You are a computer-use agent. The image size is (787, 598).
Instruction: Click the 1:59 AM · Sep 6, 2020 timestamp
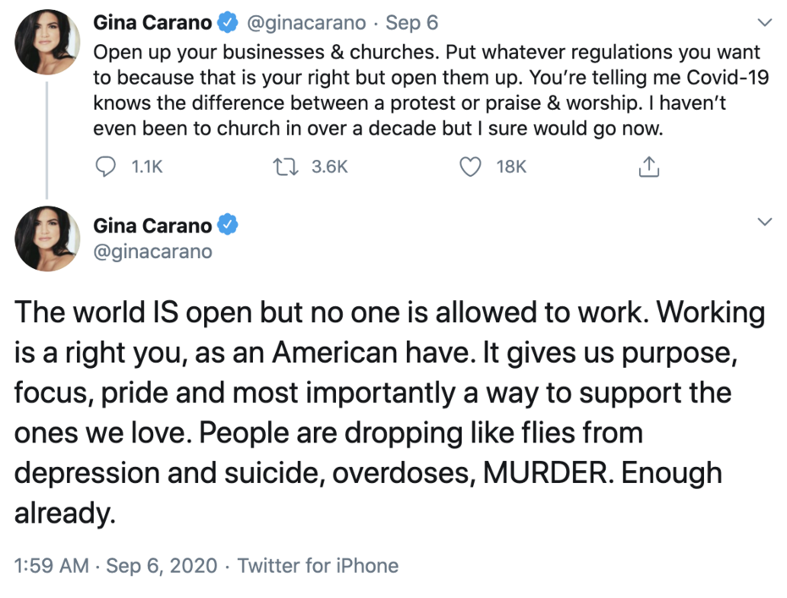[115, 565]
